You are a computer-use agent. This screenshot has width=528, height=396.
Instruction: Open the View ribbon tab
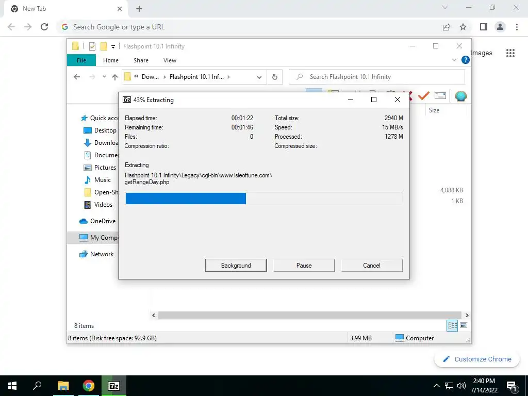pyautogui.click(x=170, y=60)
